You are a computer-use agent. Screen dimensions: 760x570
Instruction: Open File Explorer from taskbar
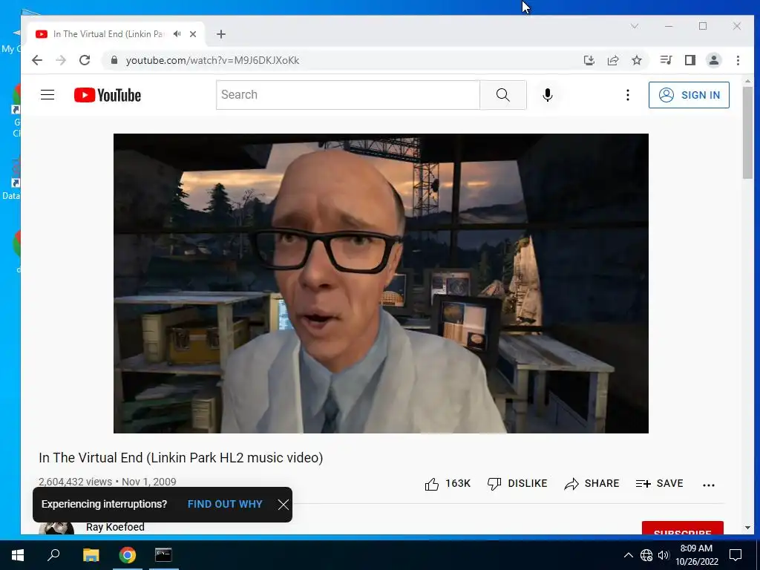point(91,554)
